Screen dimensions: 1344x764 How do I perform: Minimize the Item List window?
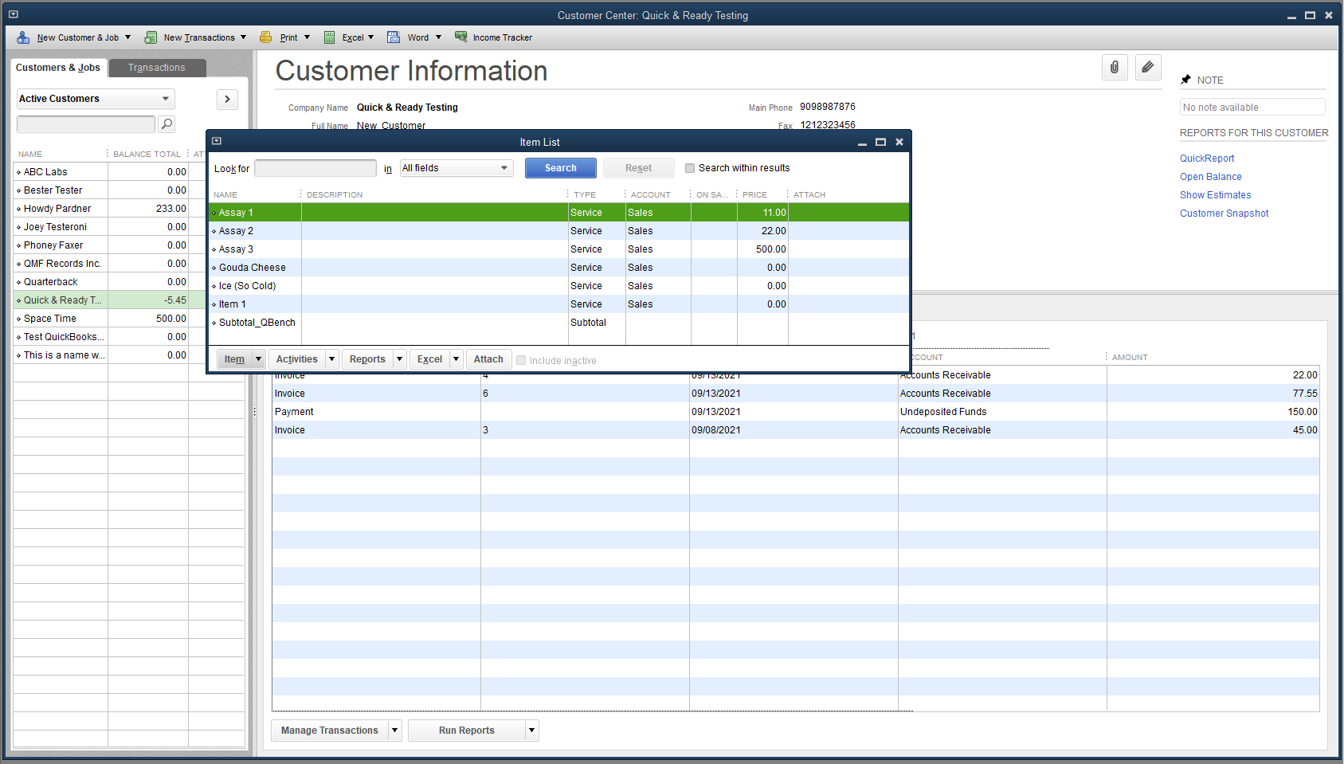[x=862, y=143]
